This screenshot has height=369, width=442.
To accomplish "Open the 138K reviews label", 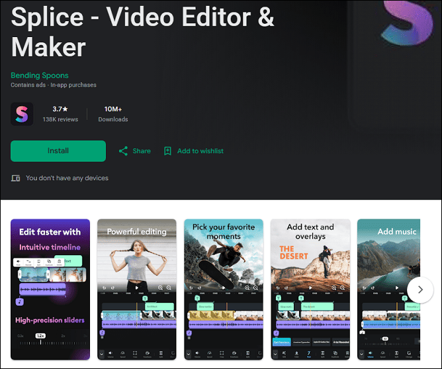I will 60,119.
